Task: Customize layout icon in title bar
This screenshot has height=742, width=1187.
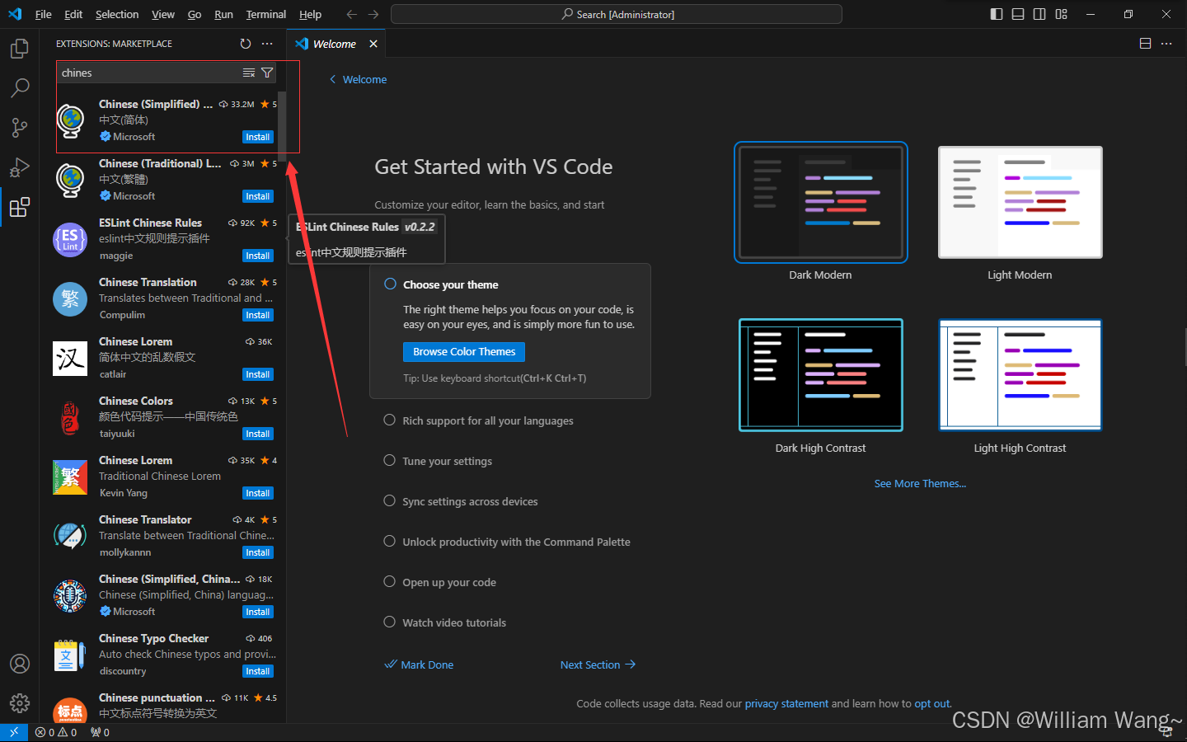Action: [1061, 14]
